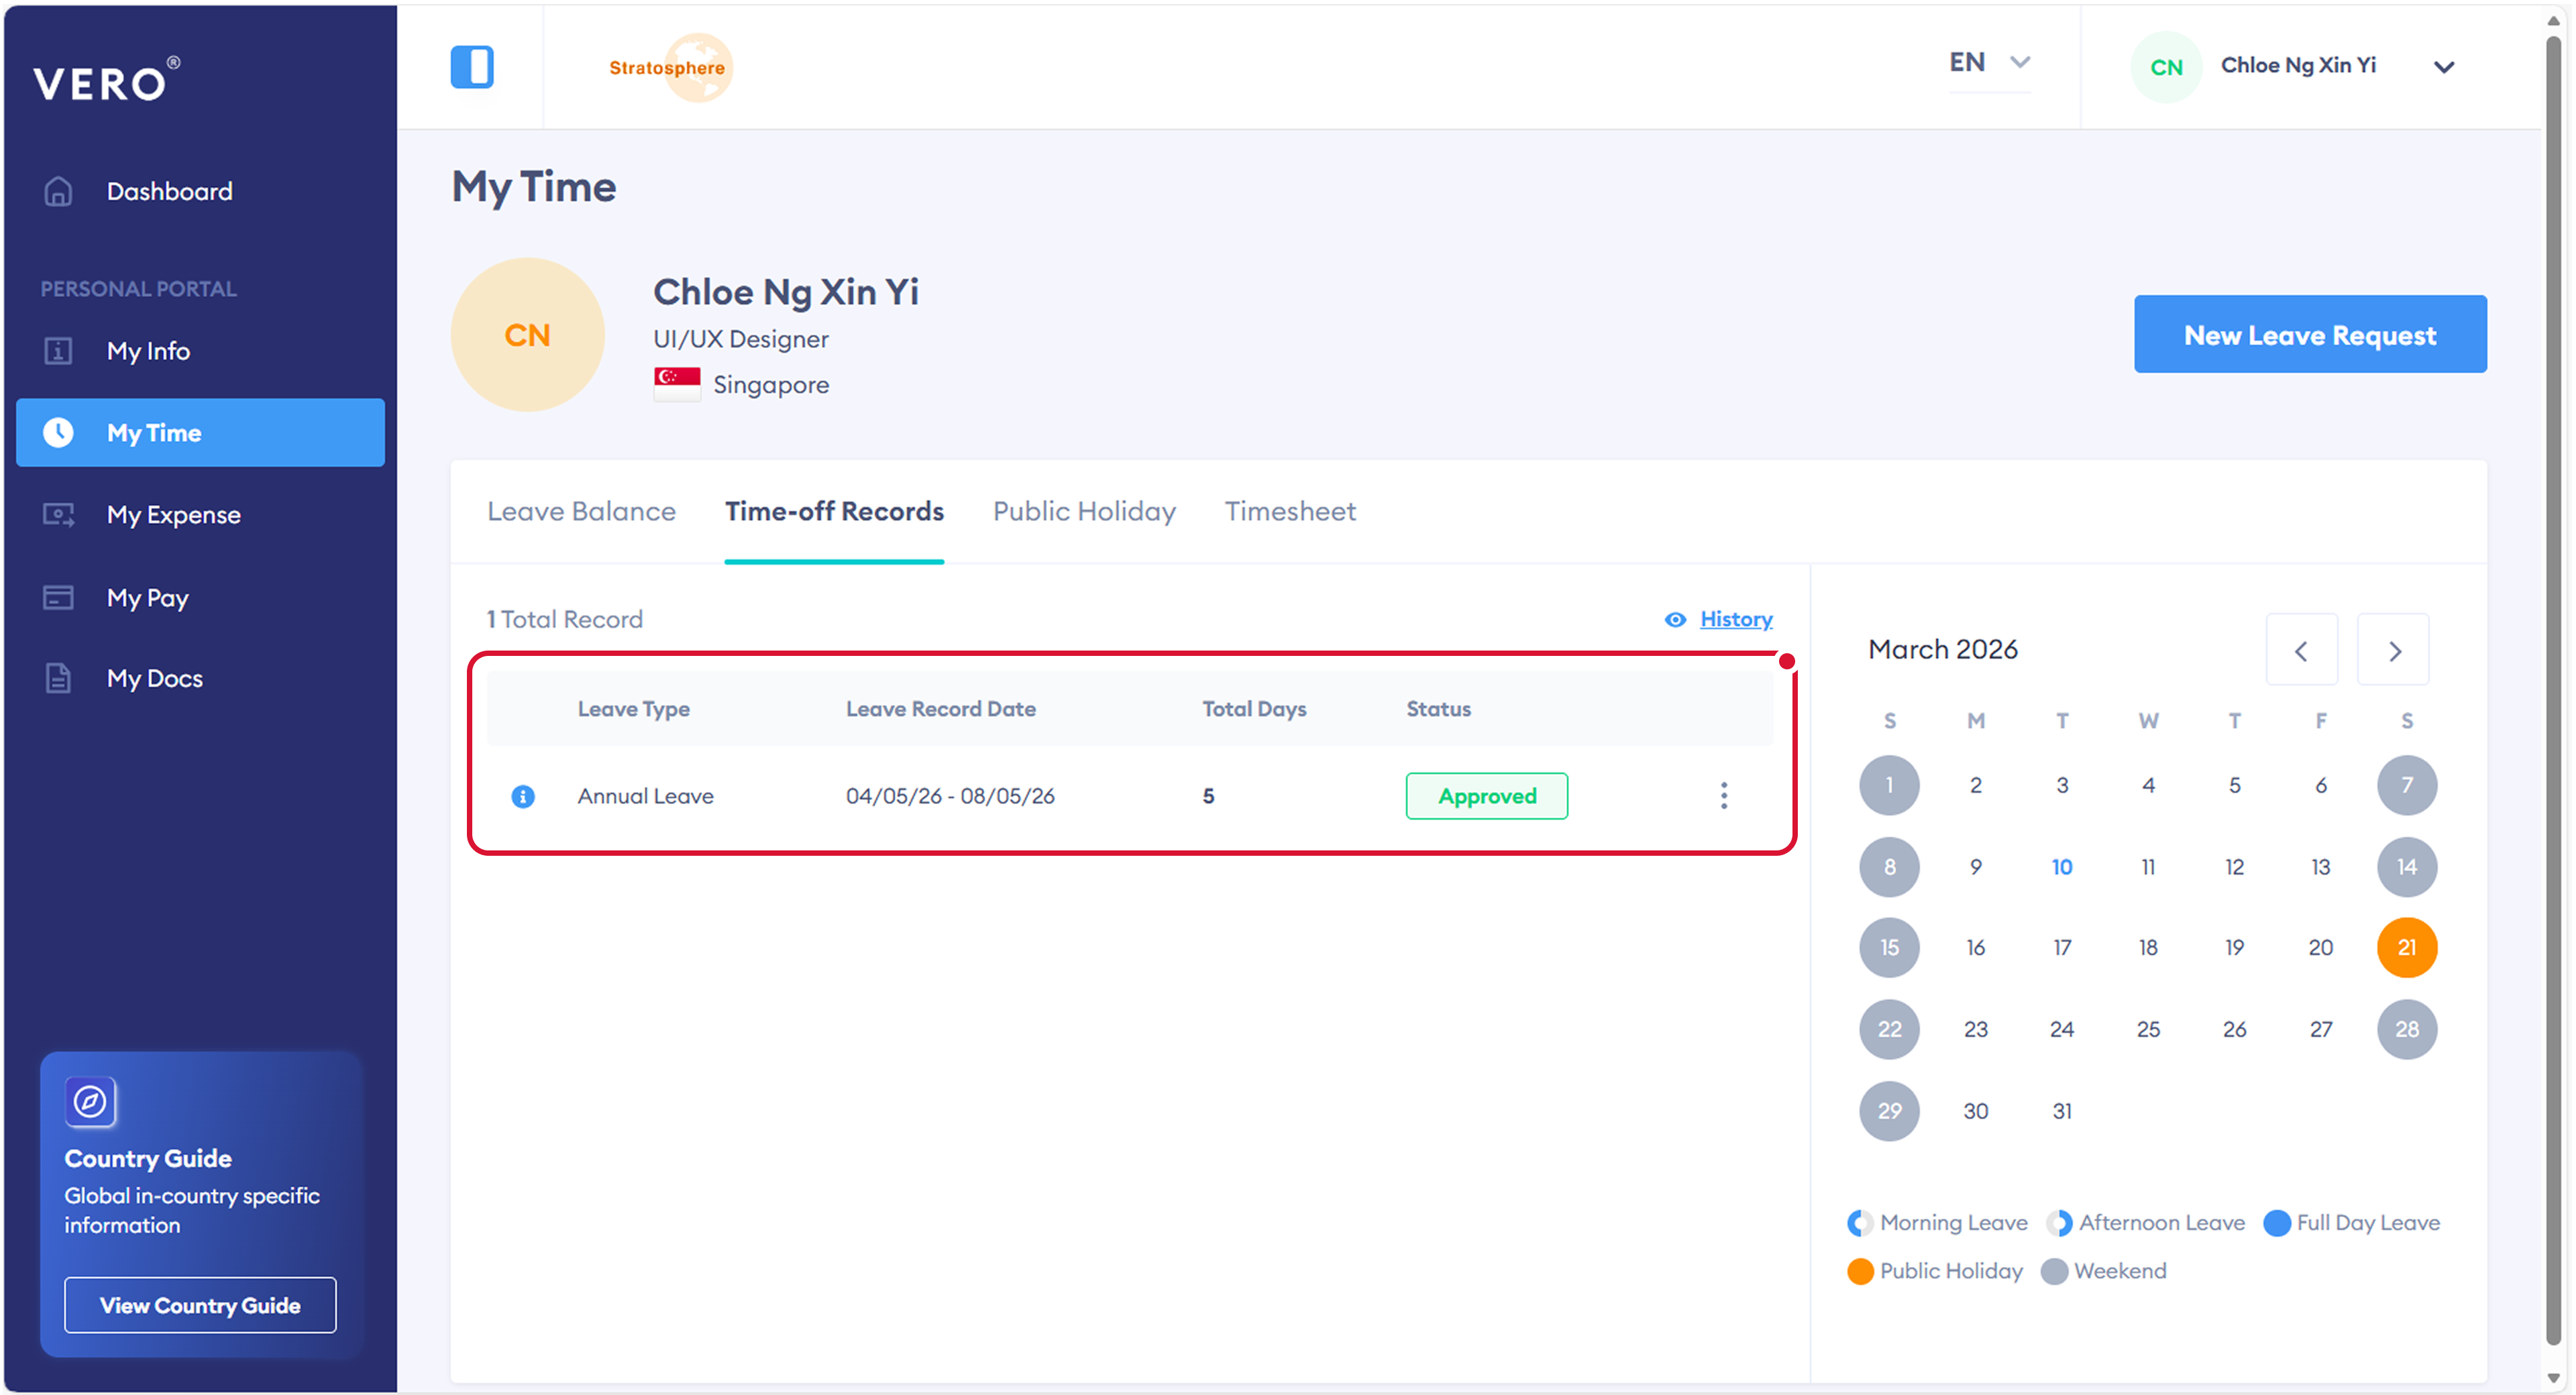Viewport: 2576px width, 1395px height.
Task: Open the Timesheet tab
Action: click(x=1289, y=511)
